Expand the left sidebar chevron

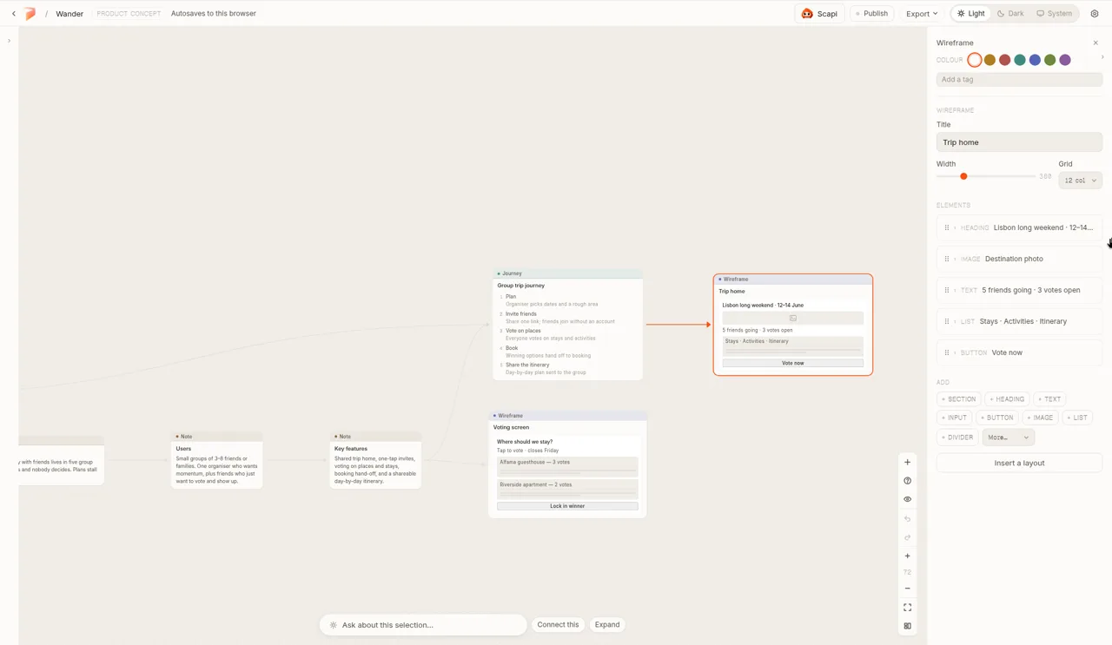(9, 41)
